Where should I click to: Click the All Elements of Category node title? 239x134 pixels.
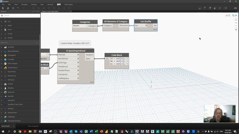pos(116,22)
